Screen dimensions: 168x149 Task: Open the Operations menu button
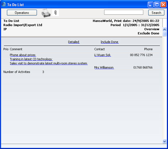(x=22, y=13)
